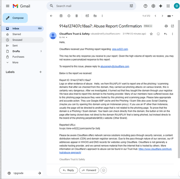
Task: Open the Snoozed folder
Action: pos(23,40)
